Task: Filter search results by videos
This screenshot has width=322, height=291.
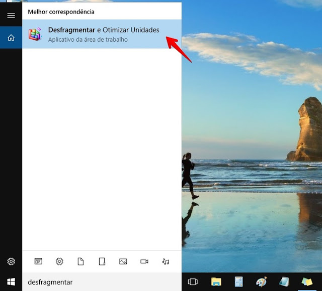Action: pos(144,261)
